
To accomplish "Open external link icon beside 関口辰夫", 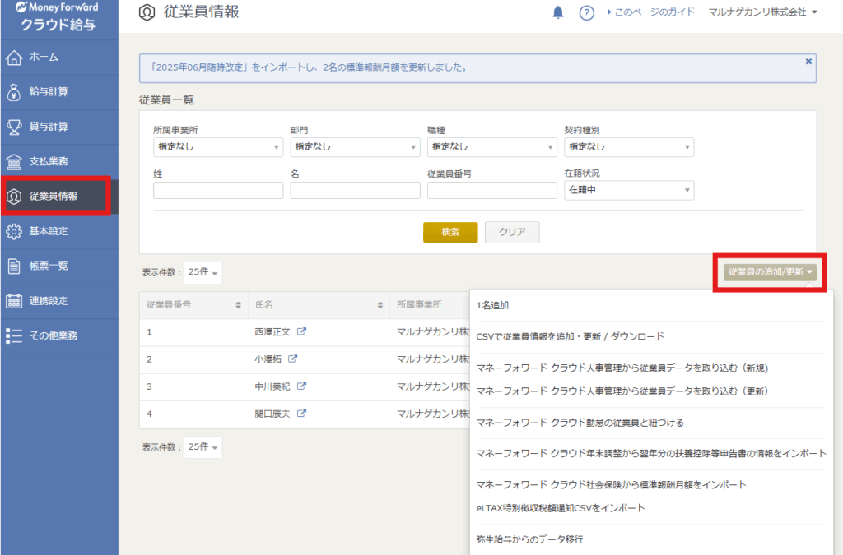I will [301, 414].
